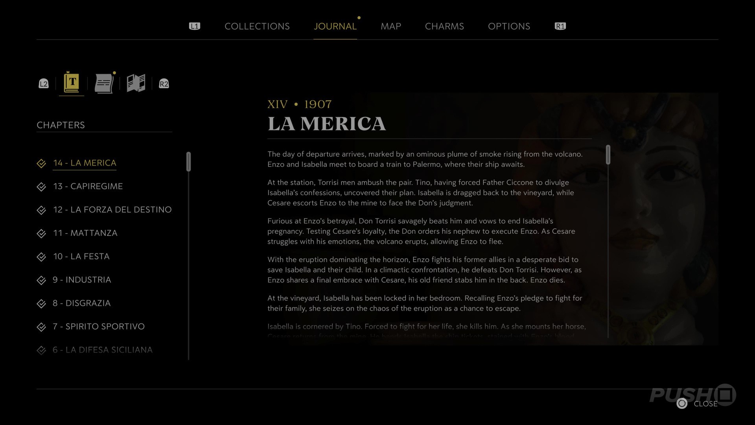
Task: Click the R2 trigger icon
Action: coord(164,84)
